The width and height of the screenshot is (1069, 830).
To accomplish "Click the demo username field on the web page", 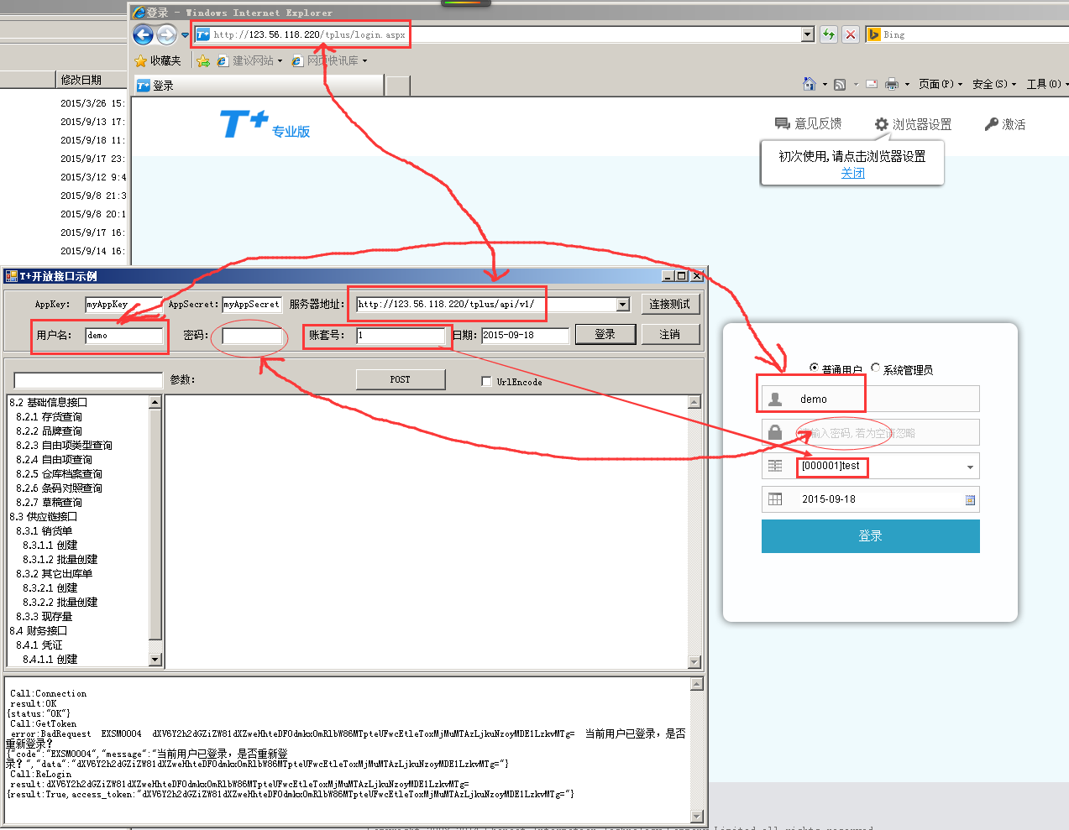I will click(871, 399).
